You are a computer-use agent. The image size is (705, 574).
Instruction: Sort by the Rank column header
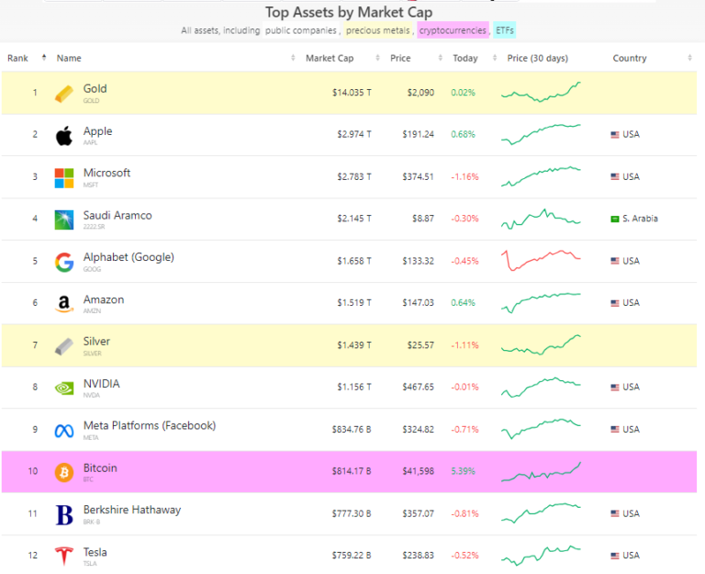point(18,58)
